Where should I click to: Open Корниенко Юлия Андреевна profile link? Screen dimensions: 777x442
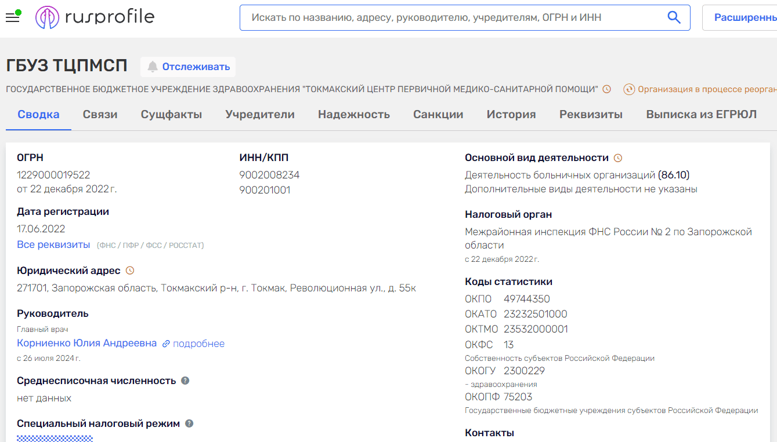point(87,343)
